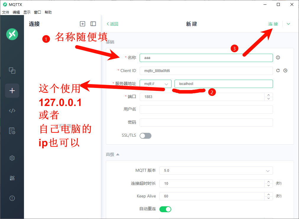Screen dimensions: 299x219
Task: Refresh the Client ID with reload icon
Action: (278, 71)
